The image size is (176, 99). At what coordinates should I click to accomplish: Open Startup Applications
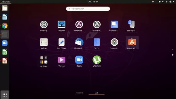pyautogui.click(x=114, y=24)
